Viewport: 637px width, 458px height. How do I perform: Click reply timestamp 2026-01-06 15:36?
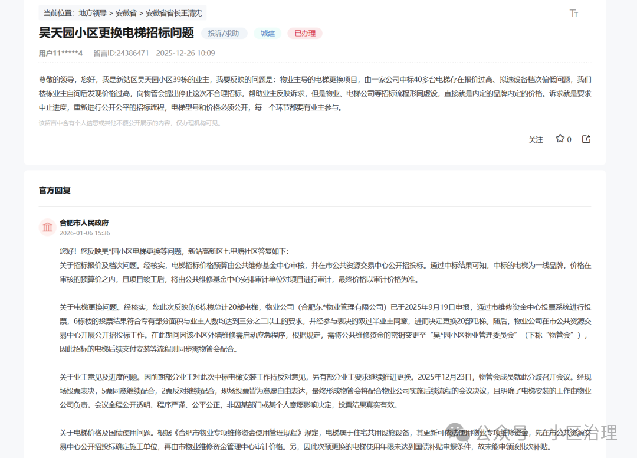pyautogui.click(x=85, y=233)
